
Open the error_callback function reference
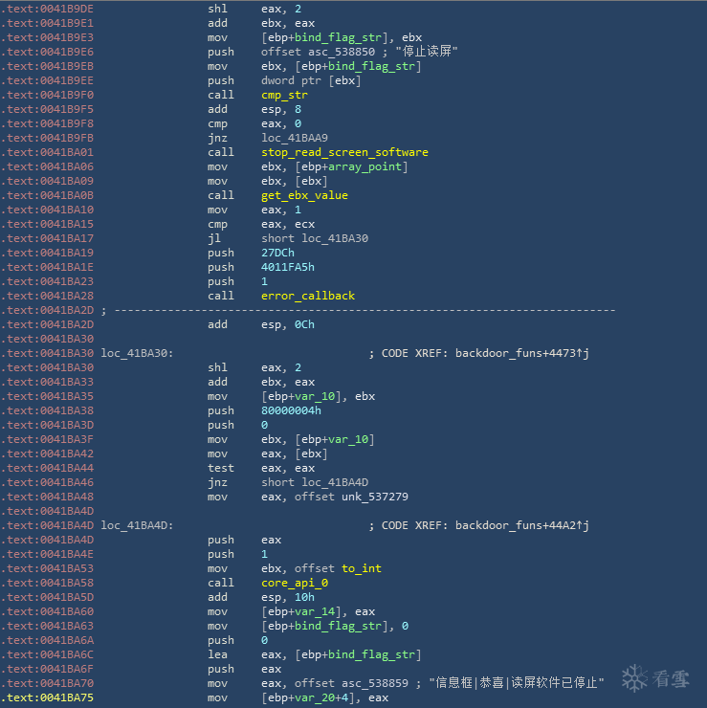[308, 297]
